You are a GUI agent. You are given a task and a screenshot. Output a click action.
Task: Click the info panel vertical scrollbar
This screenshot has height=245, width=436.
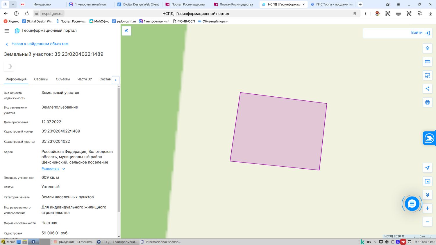pos(119,149)
